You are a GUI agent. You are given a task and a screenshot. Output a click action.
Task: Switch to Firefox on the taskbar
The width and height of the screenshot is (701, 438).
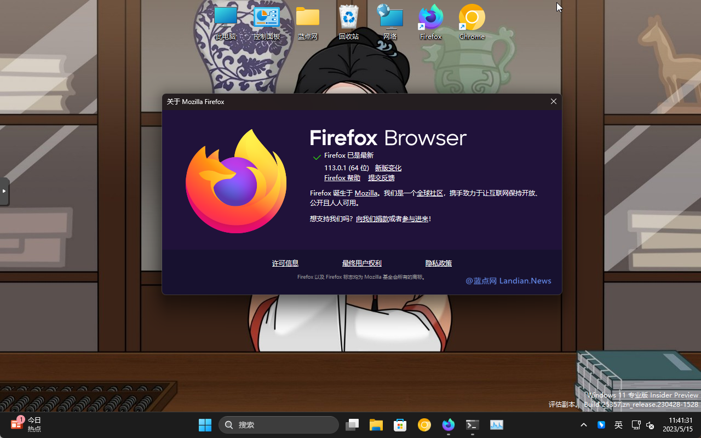(x=449, y=425)
